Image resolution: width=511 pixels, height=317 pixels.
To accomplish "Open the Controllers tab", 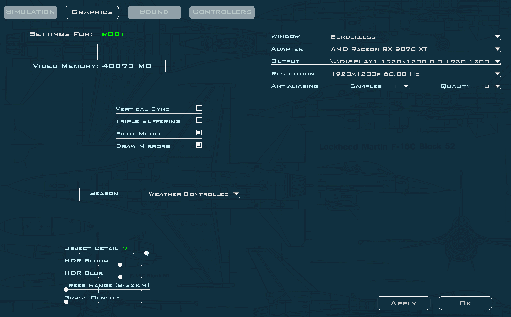I will point(222,12).
